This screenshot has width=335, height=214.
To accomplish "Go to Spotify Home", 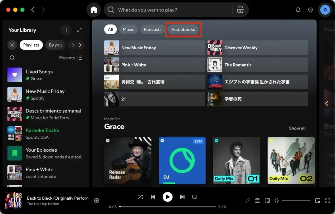I will pyautogui.click(x=94, y=10).
